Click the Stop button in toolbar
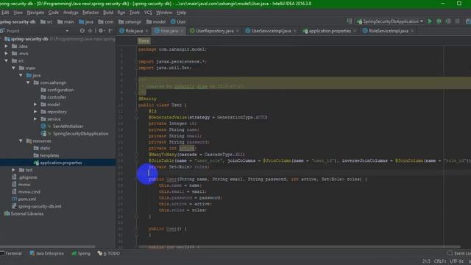Image resolution: width=471 pixels, height=265 pixels. tap(457, 21)
